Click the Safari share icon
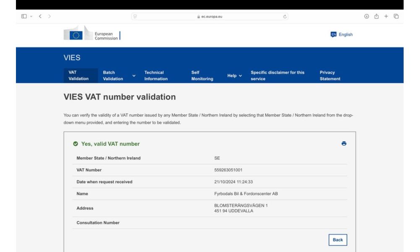Viewport: 420px width, 252px height. pyautogui.click(x=376, y=16)
